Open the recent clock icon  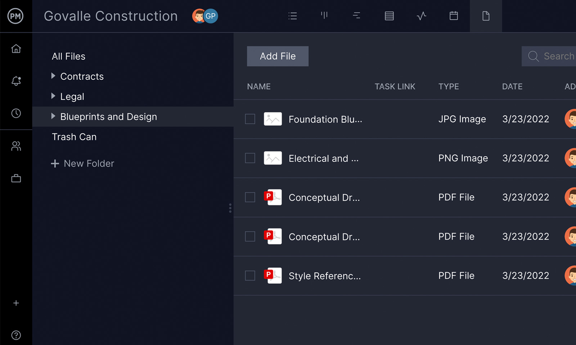point(16,113)
